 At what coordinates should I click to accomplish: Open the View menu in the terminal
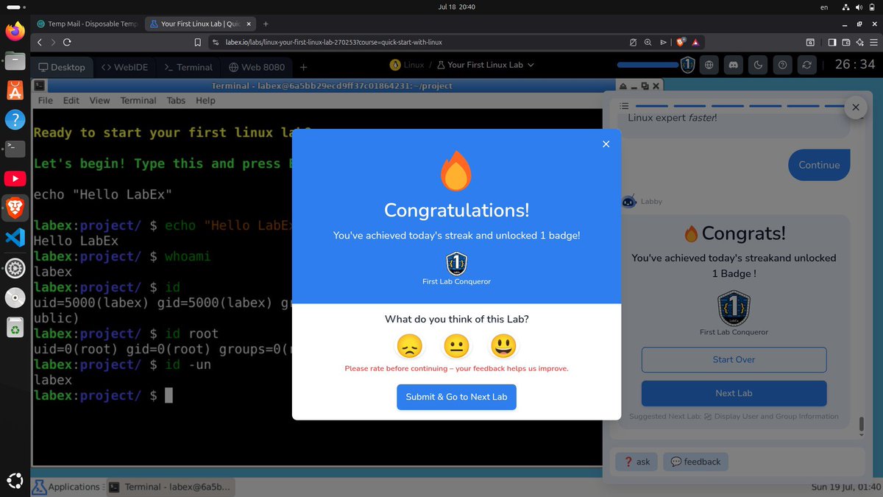99,100
